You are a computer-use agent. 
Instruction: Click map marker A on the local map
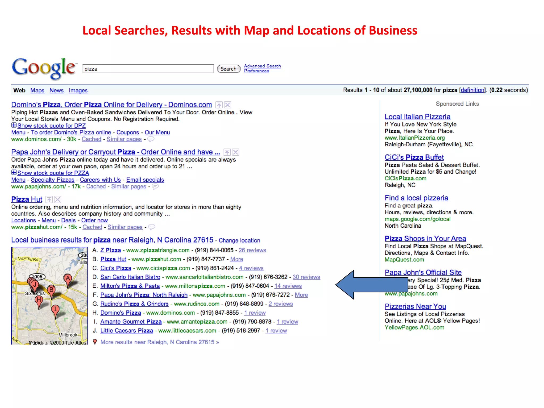[68, 279]
